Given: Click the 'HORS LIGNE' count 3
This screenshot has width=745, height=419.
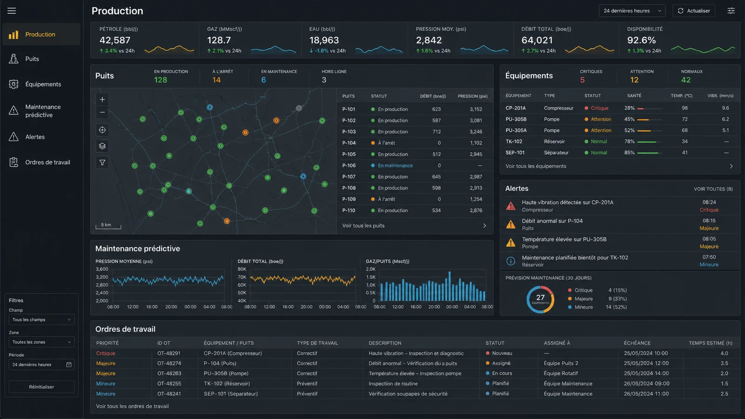Looking at the screenshot, I should click(324, 80).
